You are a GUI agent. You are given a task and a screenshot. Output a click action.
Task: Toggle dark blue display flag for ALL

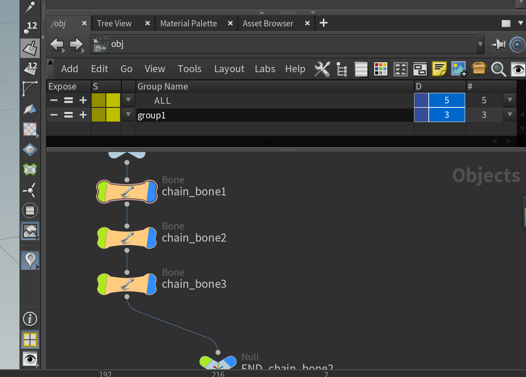(x=421, y=100)
